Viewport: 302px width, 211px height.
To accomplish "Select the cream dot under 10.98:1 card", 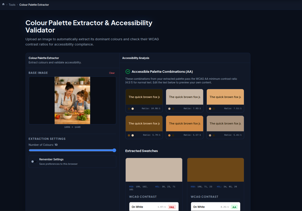I will [x=133, y=109].
